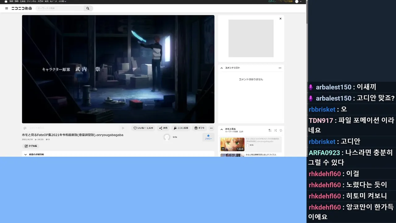Click arbalest150's 고디안 맞죠? chat message
This screenshot has width=396, height=223.
pyautogui.click(x=376, y=98)
